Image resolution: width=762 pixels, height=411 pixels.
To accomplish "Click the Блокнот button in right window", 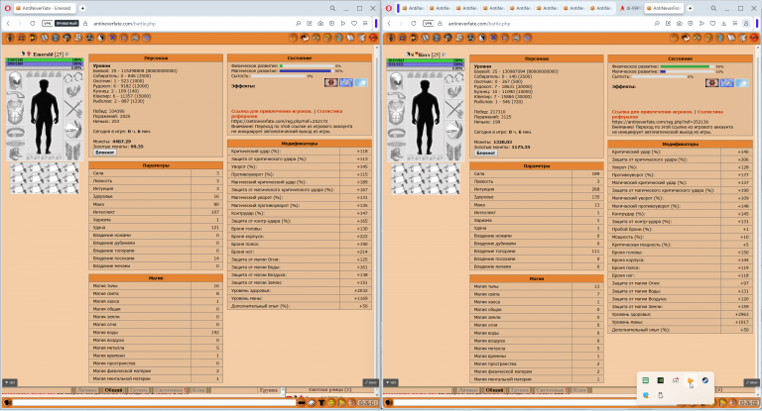I will coord(486,153).
